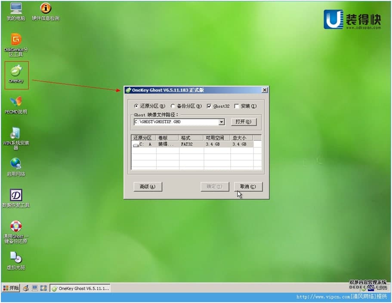This screenshot has height=303, width=392.
Task: Launch 通用Ghost一键备份还原
Action: click(15, 230)
